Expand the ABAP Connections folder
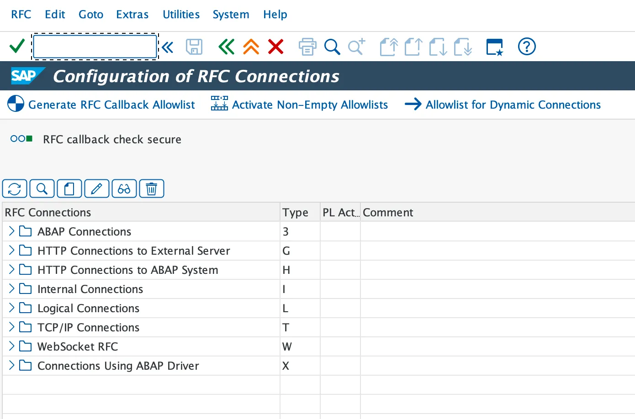635x419 pixels. coord(11,231)
